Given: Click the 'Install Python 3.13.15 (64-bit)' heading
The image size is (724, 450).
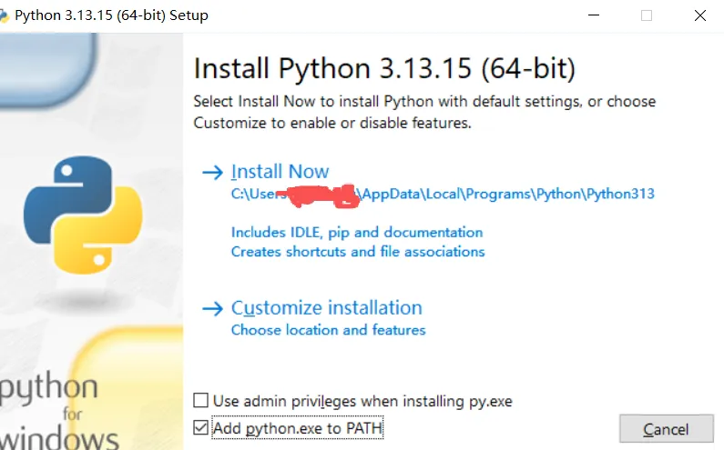Looking at the screenshot, I should click(384, 69).
